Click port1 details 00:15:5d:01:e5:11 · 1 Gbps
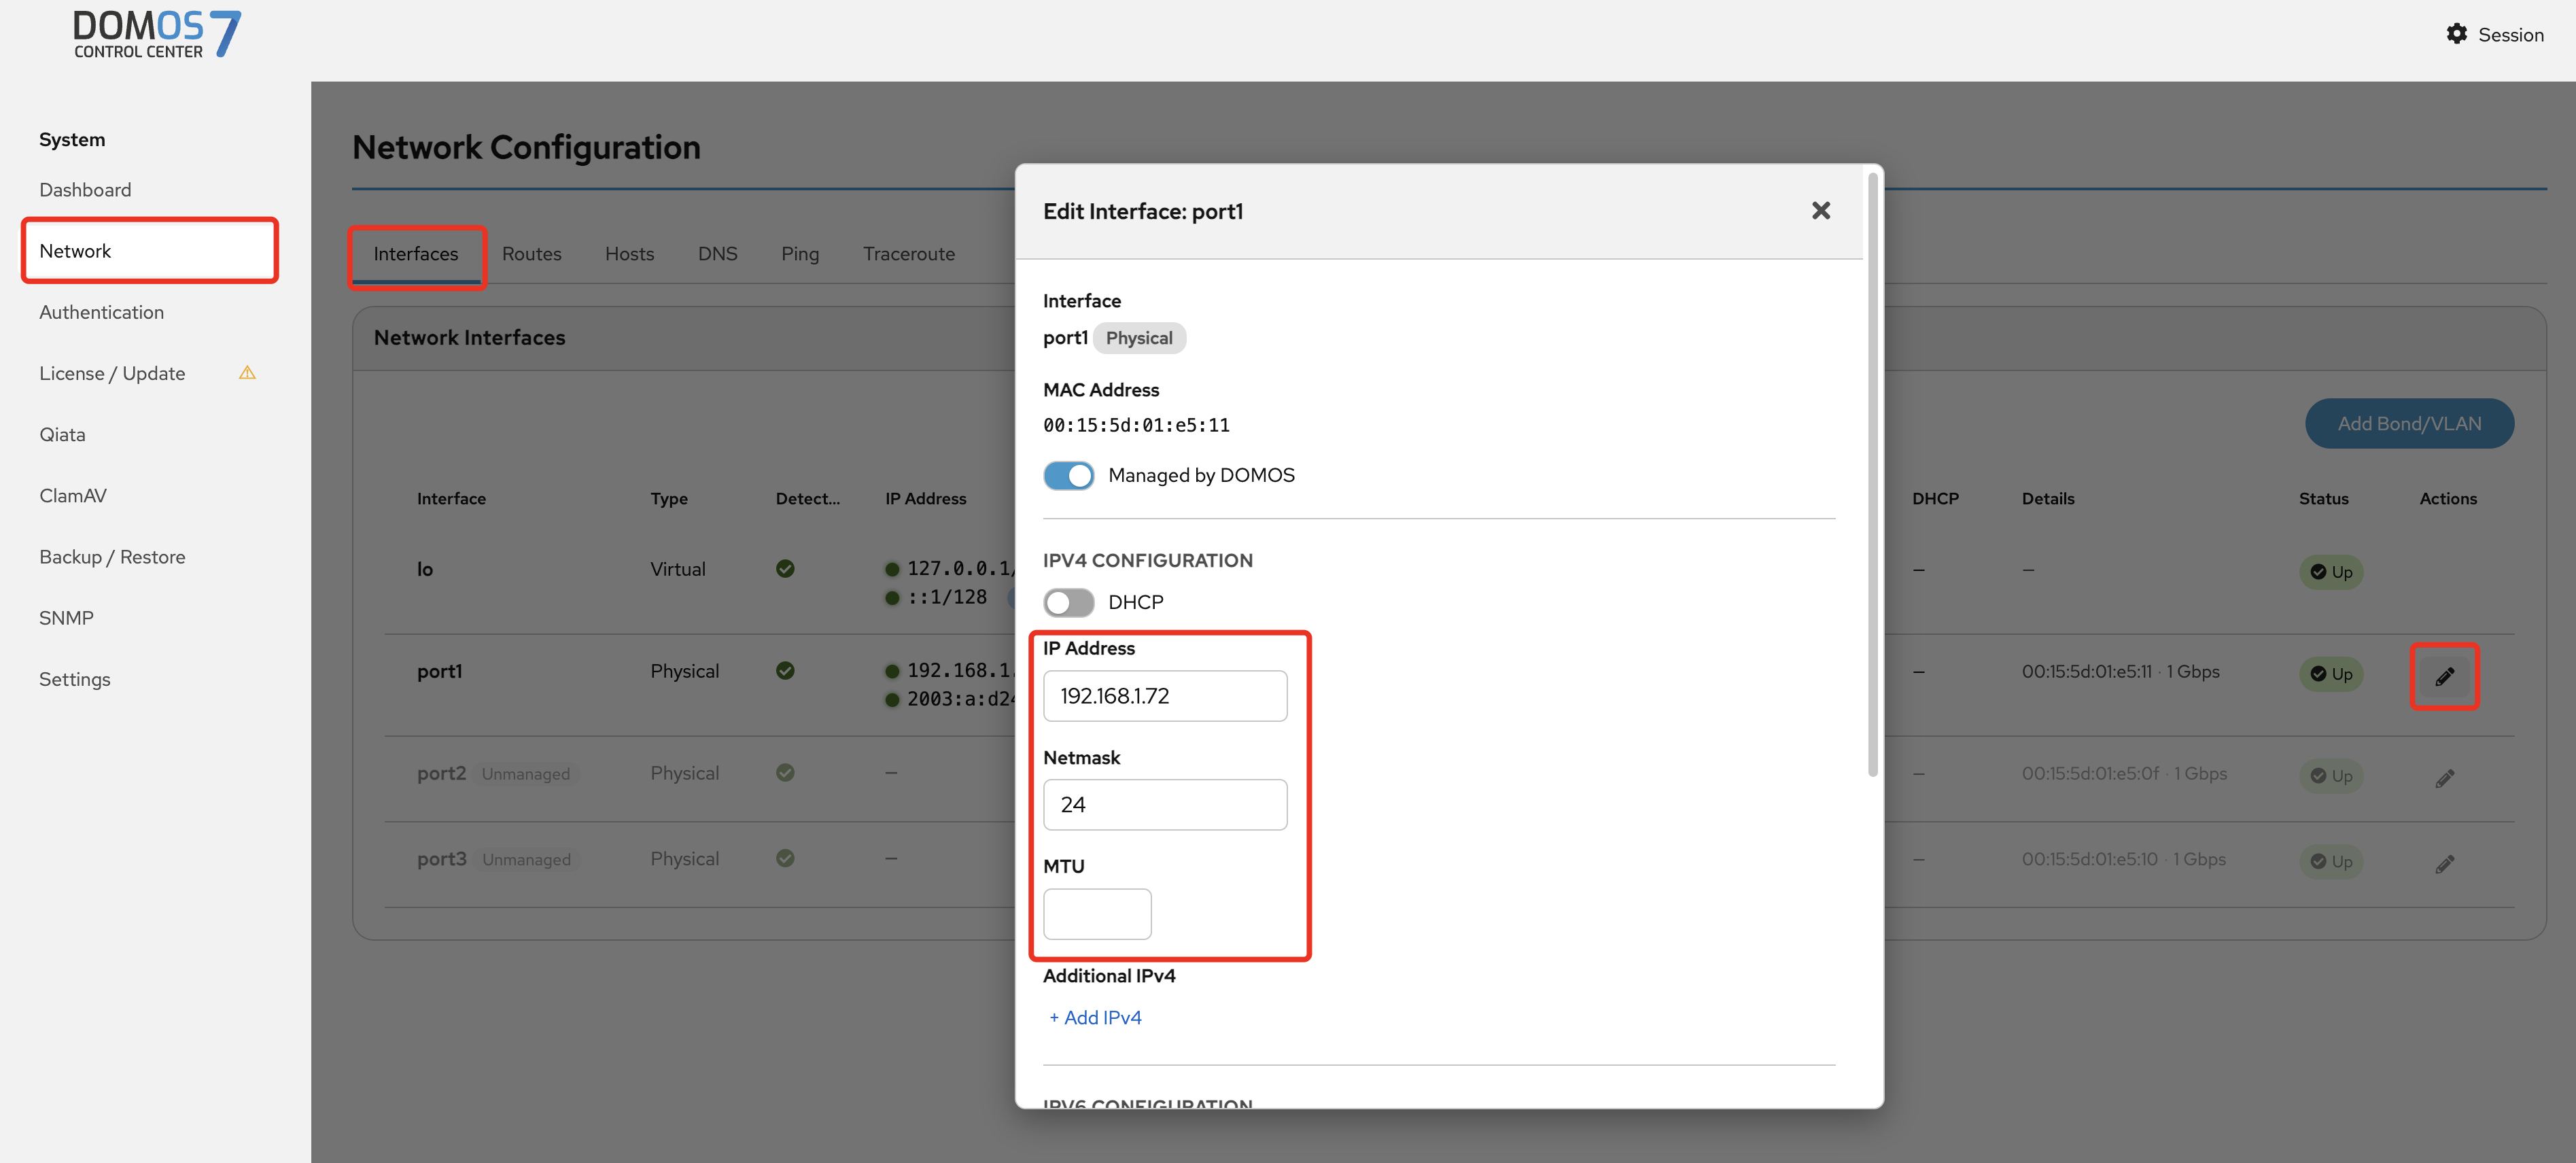 pyautogui.click(x=2120, y=672)
